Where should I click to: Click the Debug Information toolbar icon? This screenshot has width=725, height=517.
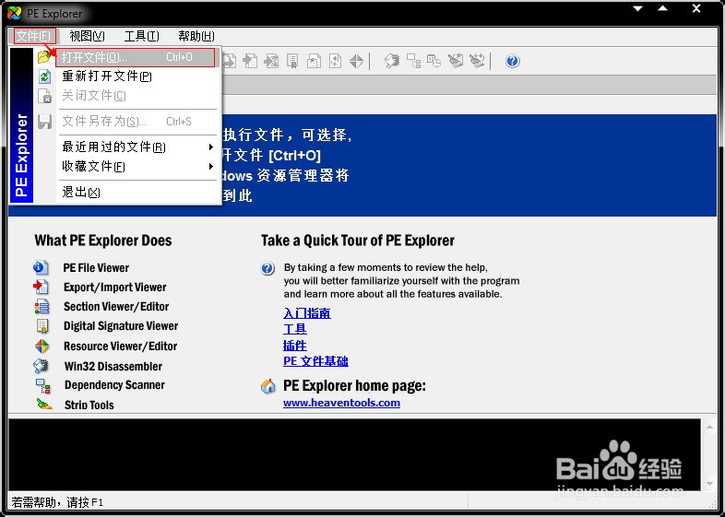point(314,61)
